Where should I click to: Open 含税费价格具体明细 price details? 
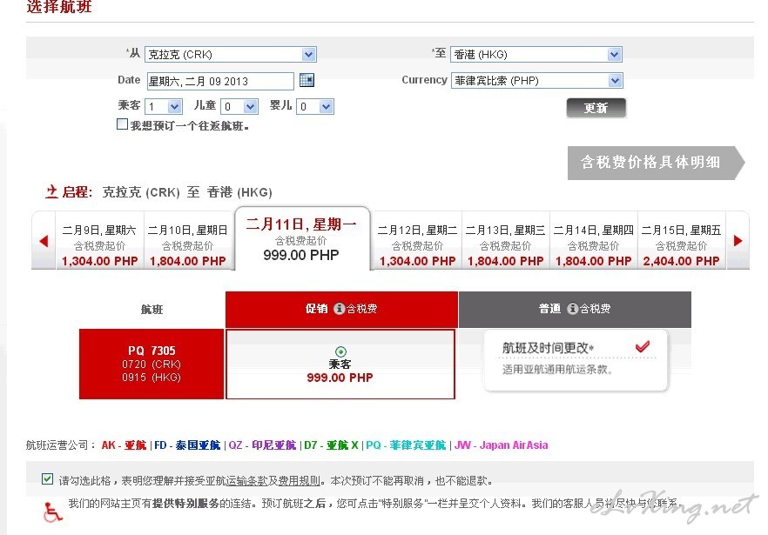point(656,163)
